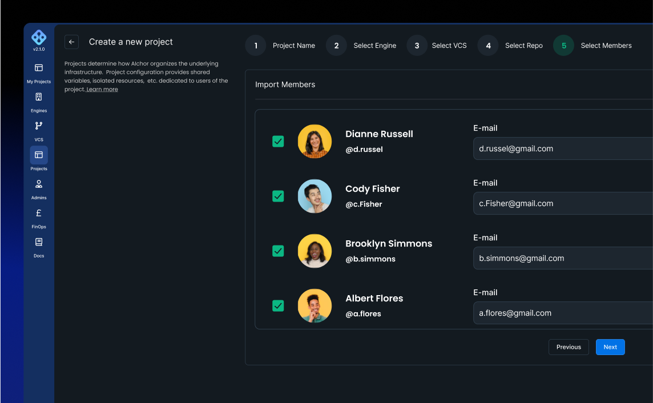Go to step 2 Select Engine

click(x=361, y=45)
